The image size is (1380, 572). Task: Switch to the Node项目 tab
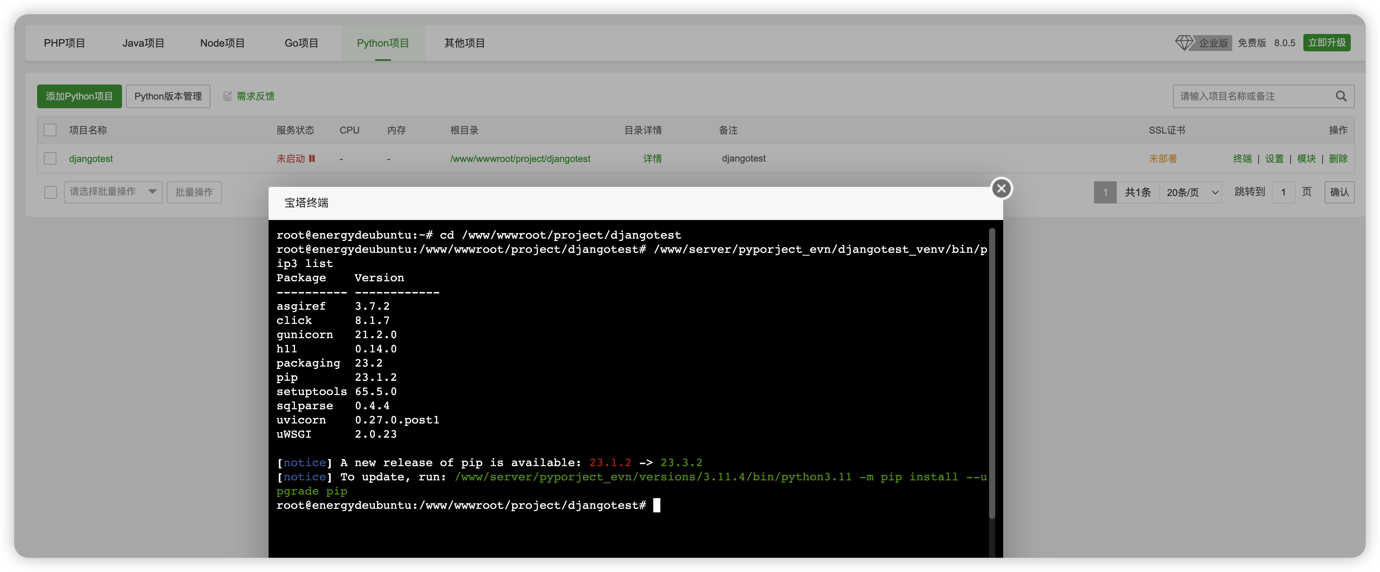(222, 43)
